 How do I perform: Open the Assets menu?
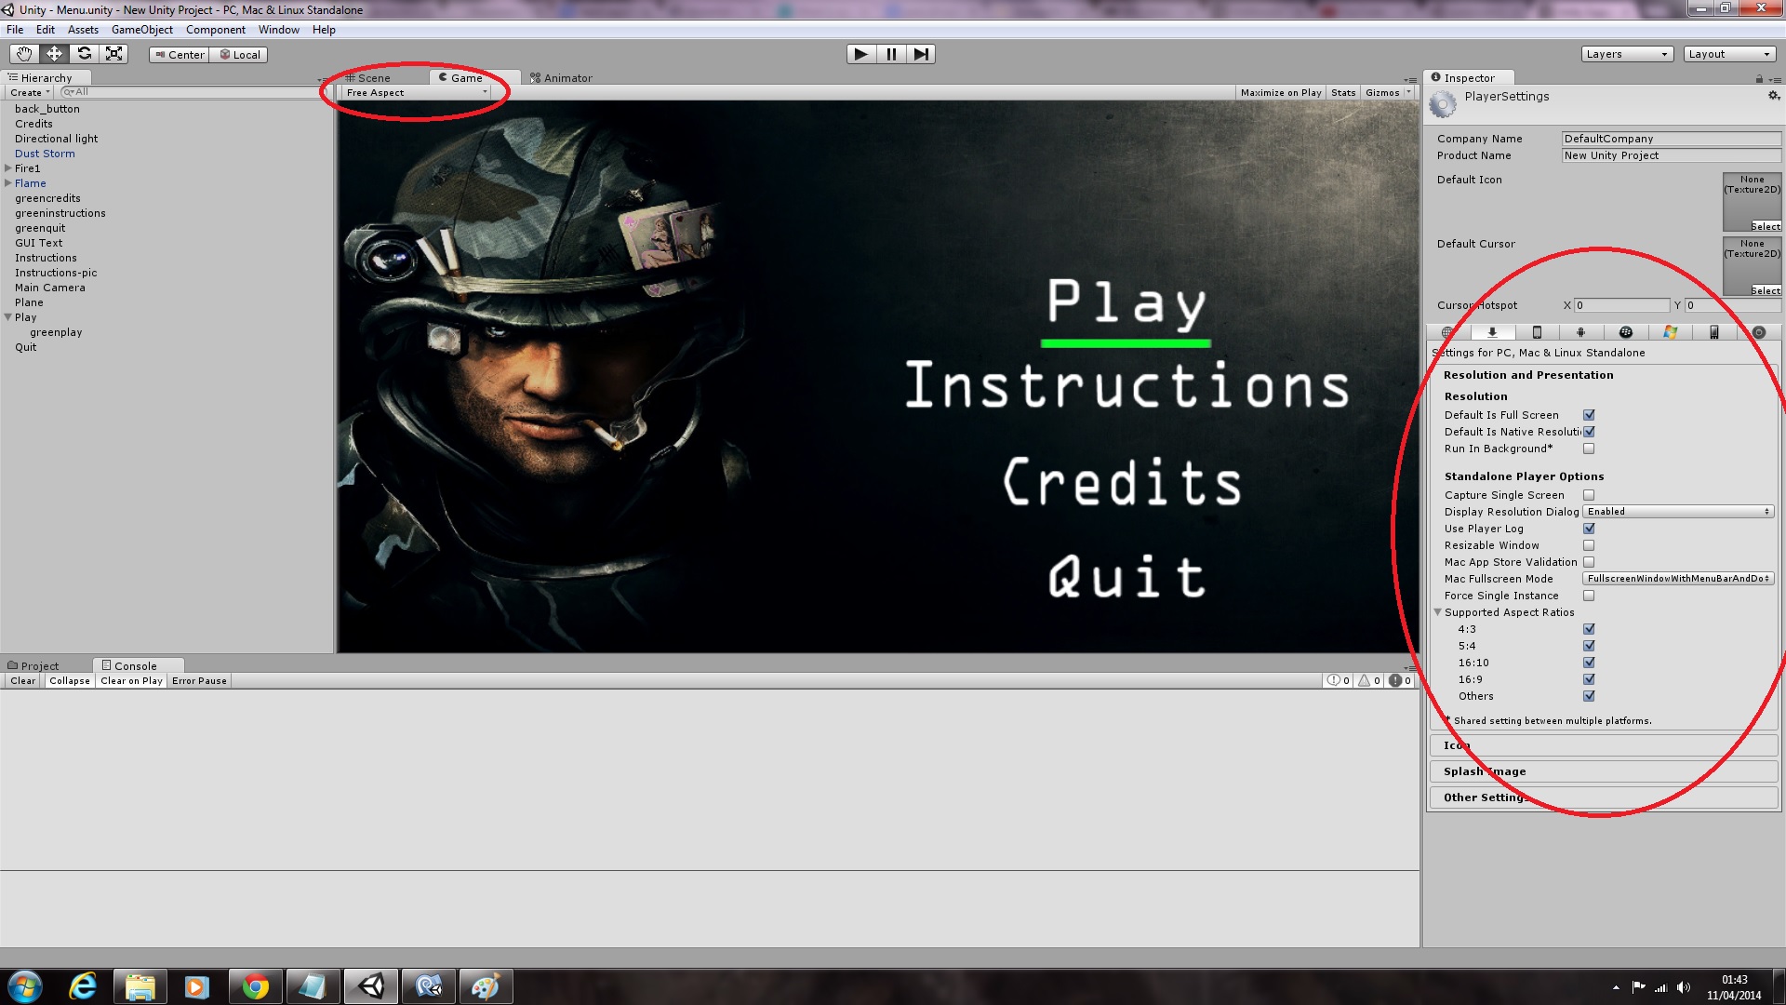click(x=83, y=30)
